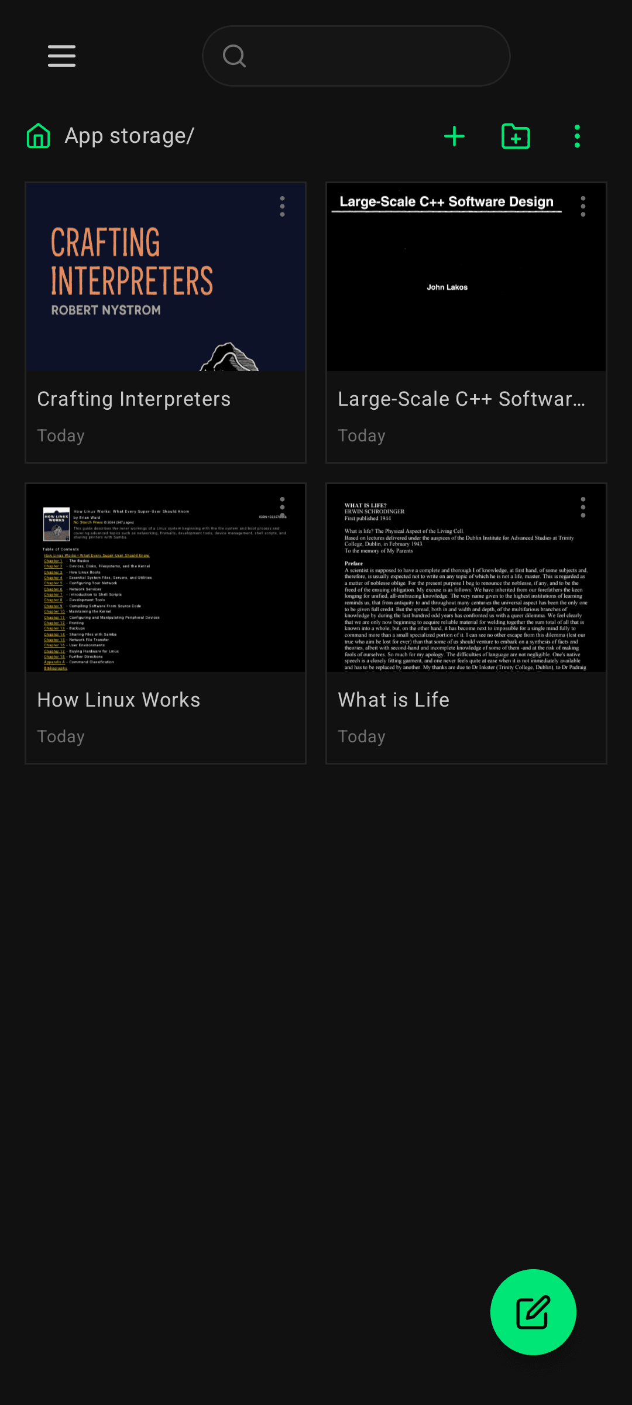Create a new folder icon
The width and height of the screenshot is (632, 1405).
click(x=516, y=136)
